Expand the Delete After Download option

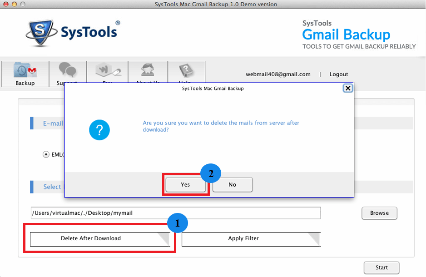pos(100,239)
